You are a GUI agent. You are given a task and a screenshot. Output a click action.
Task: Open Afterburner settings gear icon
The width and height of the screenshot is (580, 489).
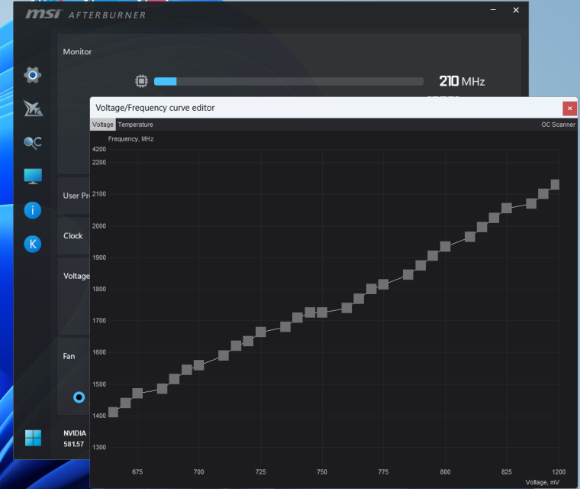coord(33,75)
